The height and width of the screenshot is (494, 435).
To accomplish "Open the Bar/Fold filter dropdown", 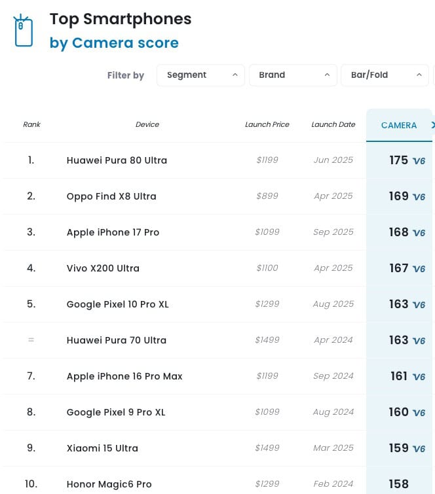I will tap(385, 75).
